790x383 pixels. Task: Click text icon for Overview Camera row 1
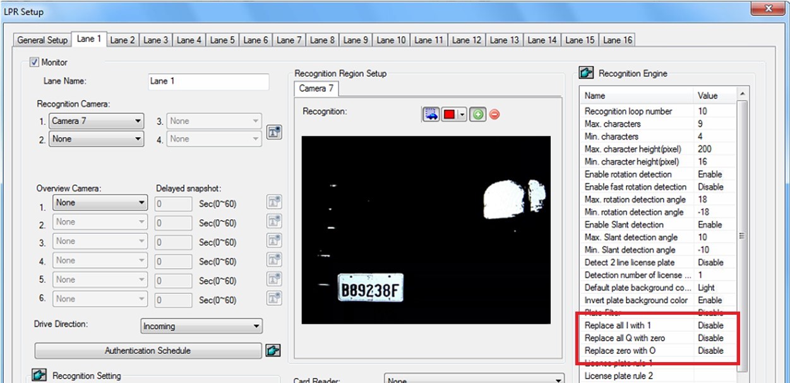[273, 203]
